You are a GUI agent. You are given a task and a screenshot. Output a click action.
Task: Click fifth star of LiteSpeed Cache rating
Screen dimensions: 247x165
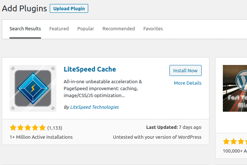(x=42, y=128)
